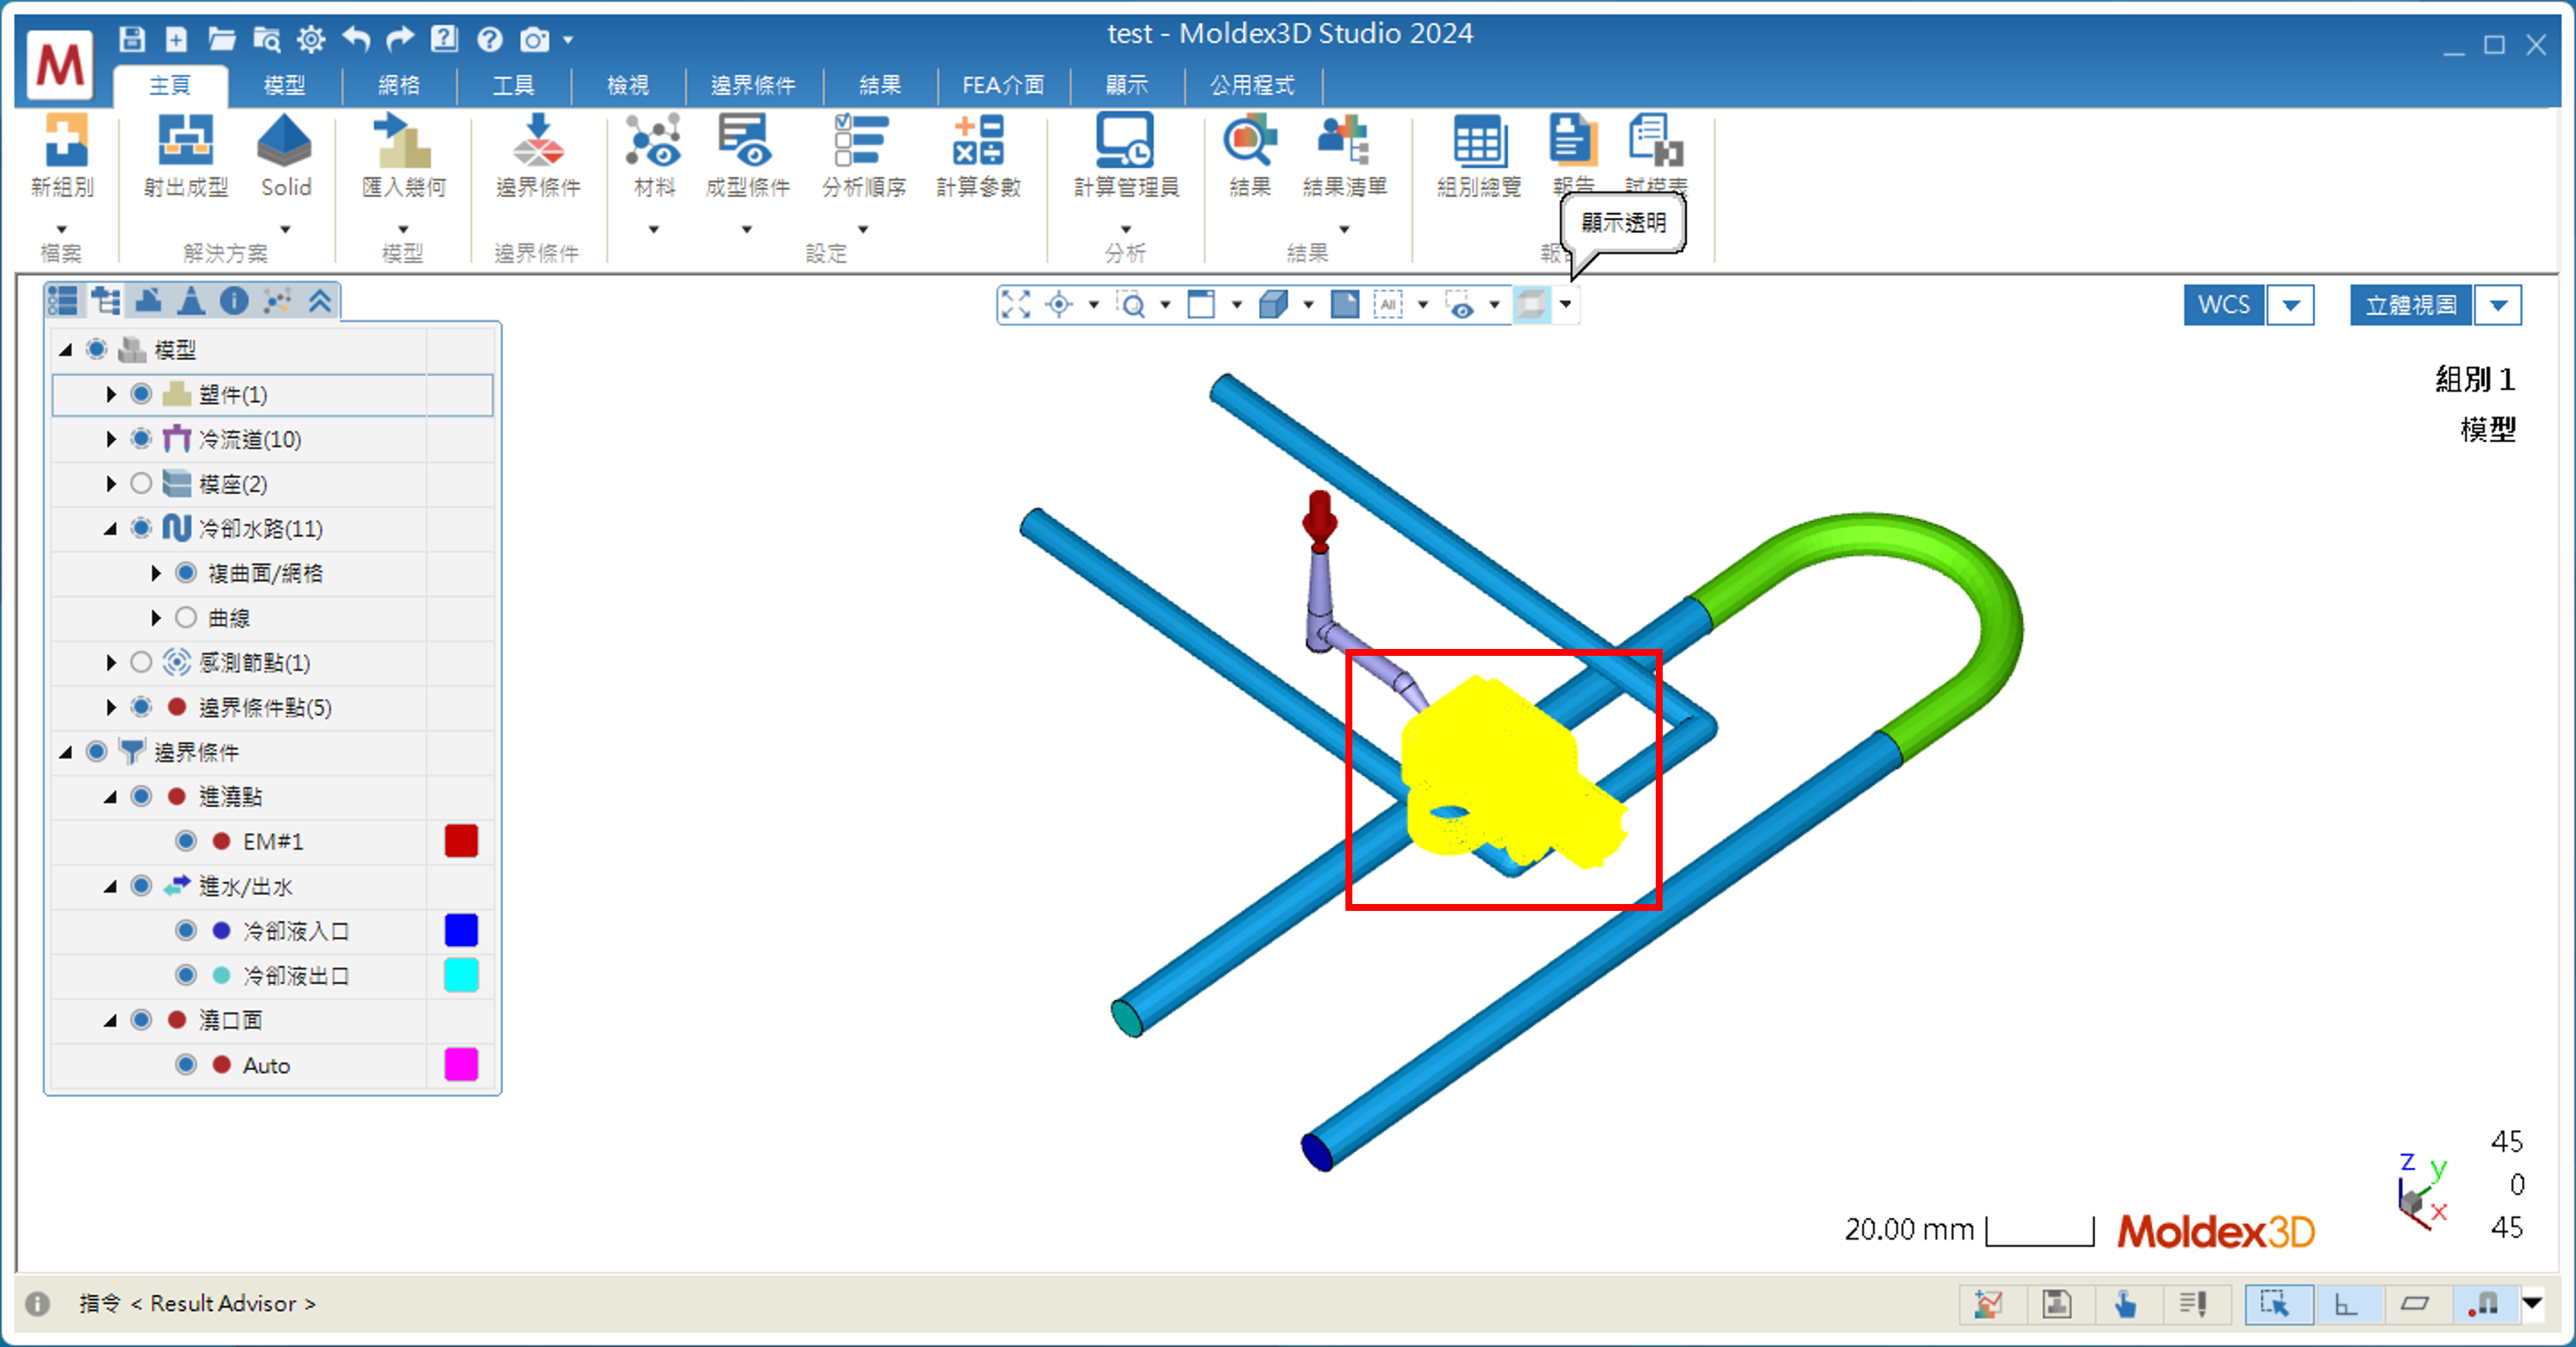The image size is (2576, 1347).
Task: Show the 曲線 curve item
Action: click(x=186, y=618)
